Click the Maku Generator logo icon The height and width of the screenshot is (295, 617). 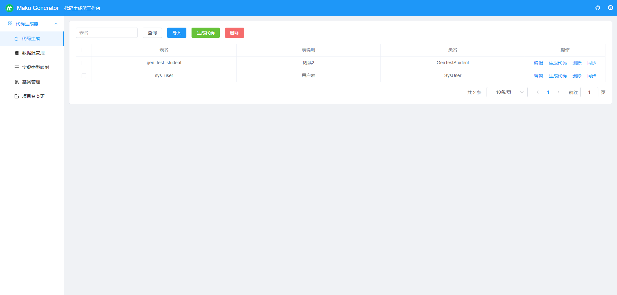9,8
